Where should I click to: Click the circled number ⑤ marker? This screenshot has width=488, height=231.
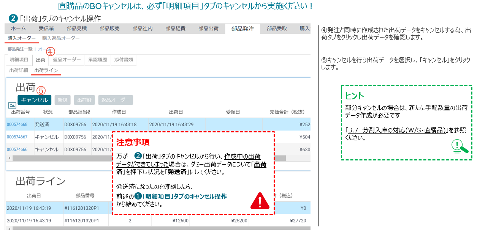point(41,91)
